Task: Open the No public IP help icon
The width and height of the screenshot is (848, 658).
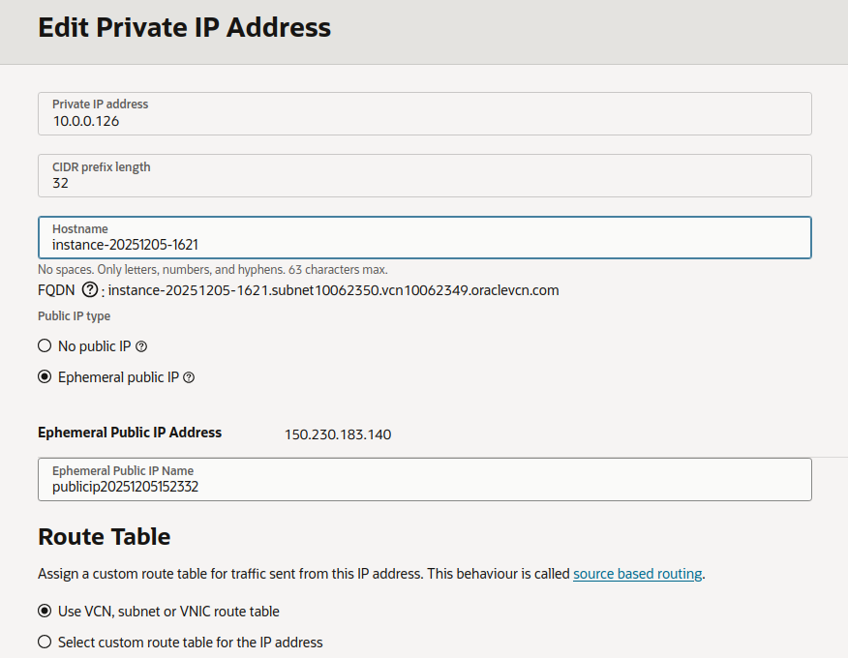Action: [x=142, y=345]
